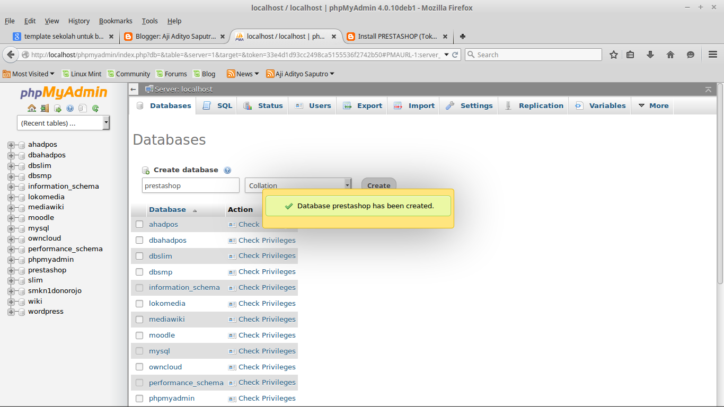Tick the dbahadpos database checkbox
Image resolution: width=724 pixels, height=407 pixels.
pos(139,240)
